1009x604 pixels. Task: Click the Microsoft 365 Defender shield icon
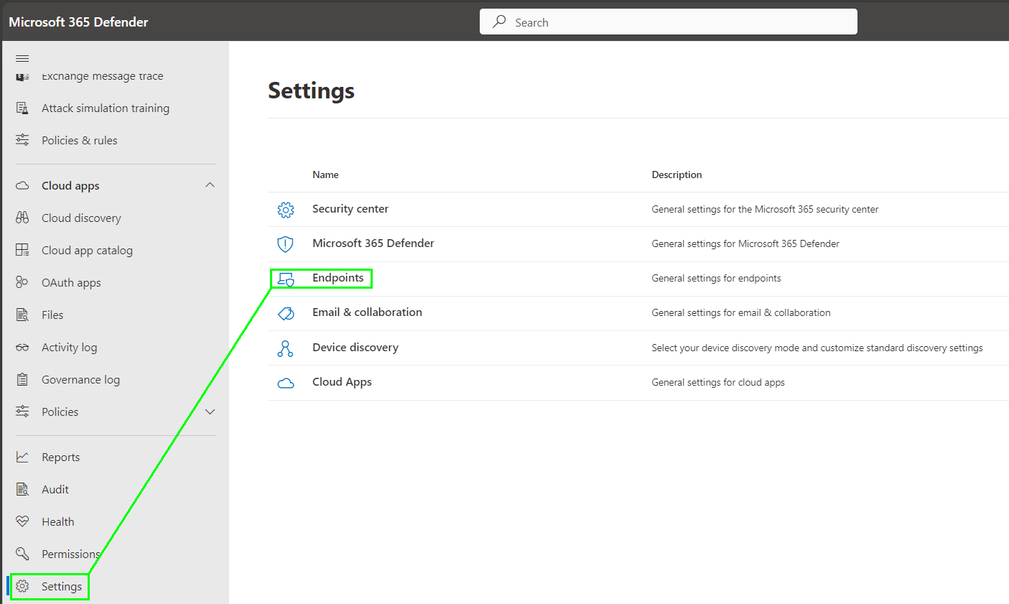285,244
